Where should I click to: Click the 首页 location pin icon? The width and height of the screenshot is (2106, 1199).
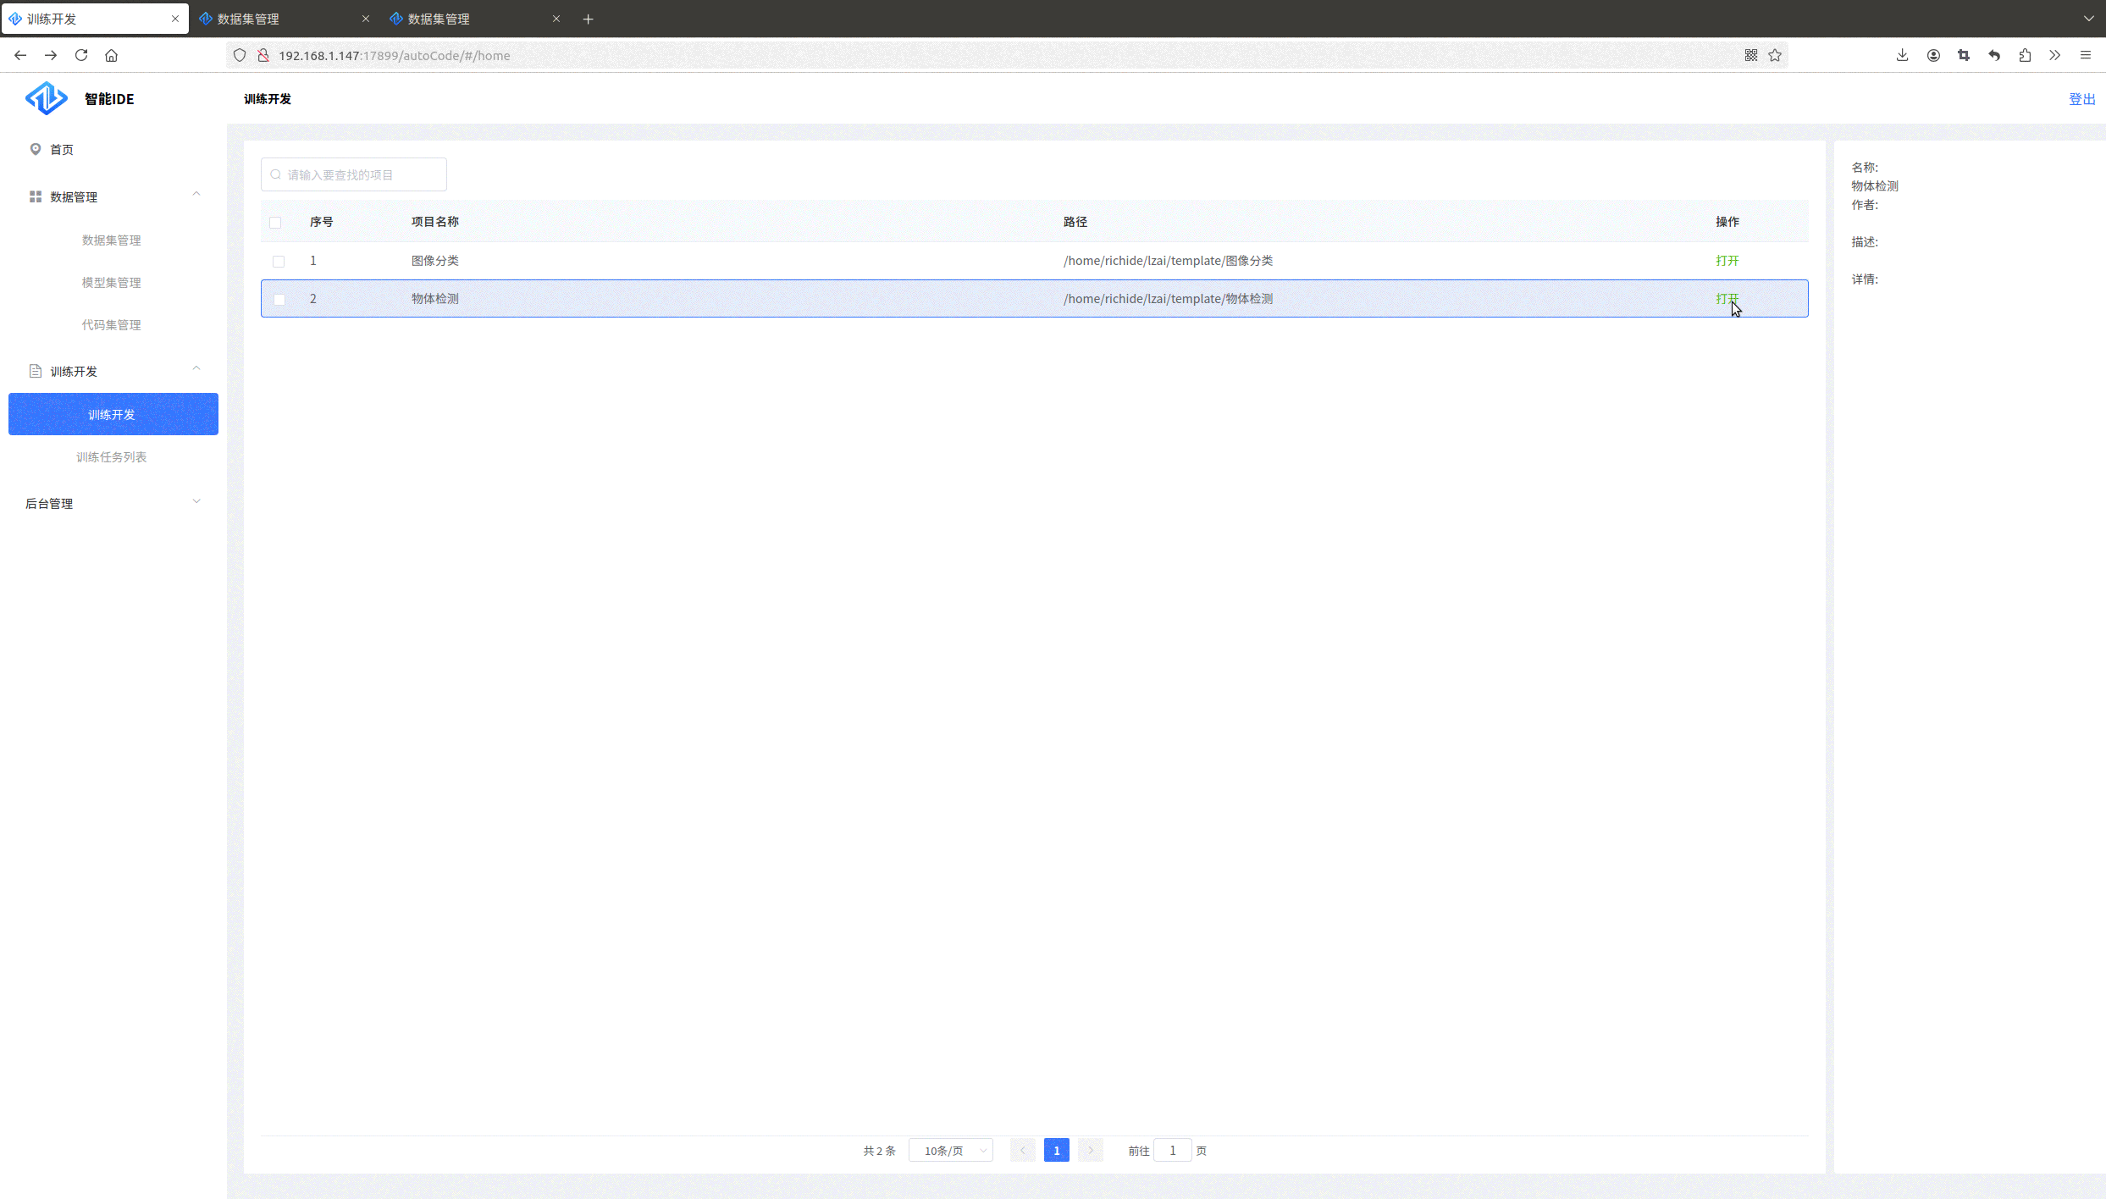coord(36,149)
